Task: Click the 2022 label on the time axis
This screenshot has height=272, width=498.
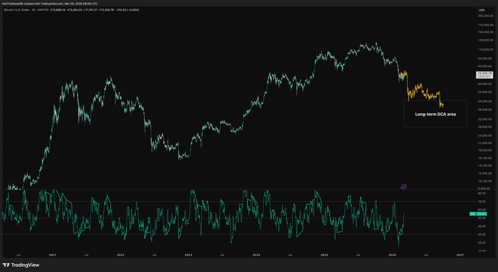Action: pyautogui.click(x=120, y=255)
